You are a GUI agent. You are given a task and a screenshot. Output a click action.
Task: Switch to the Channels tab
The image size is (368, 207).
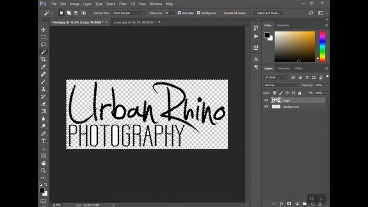click(283, 68)
